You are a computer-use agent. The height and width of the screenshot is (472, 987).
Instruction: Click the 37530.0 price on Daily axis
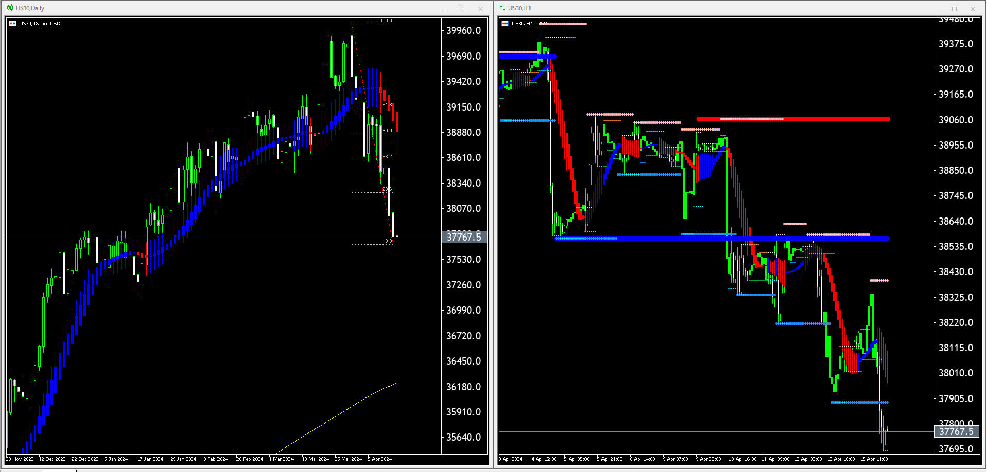tap(464, 259)
